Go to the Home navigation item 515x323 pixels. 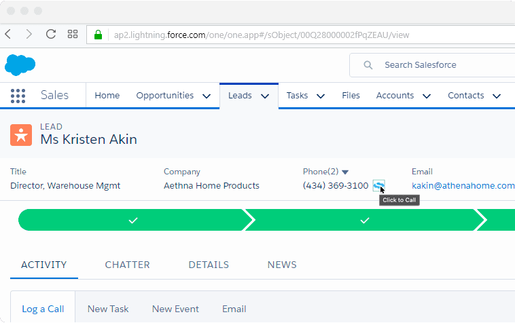(107, 96)
